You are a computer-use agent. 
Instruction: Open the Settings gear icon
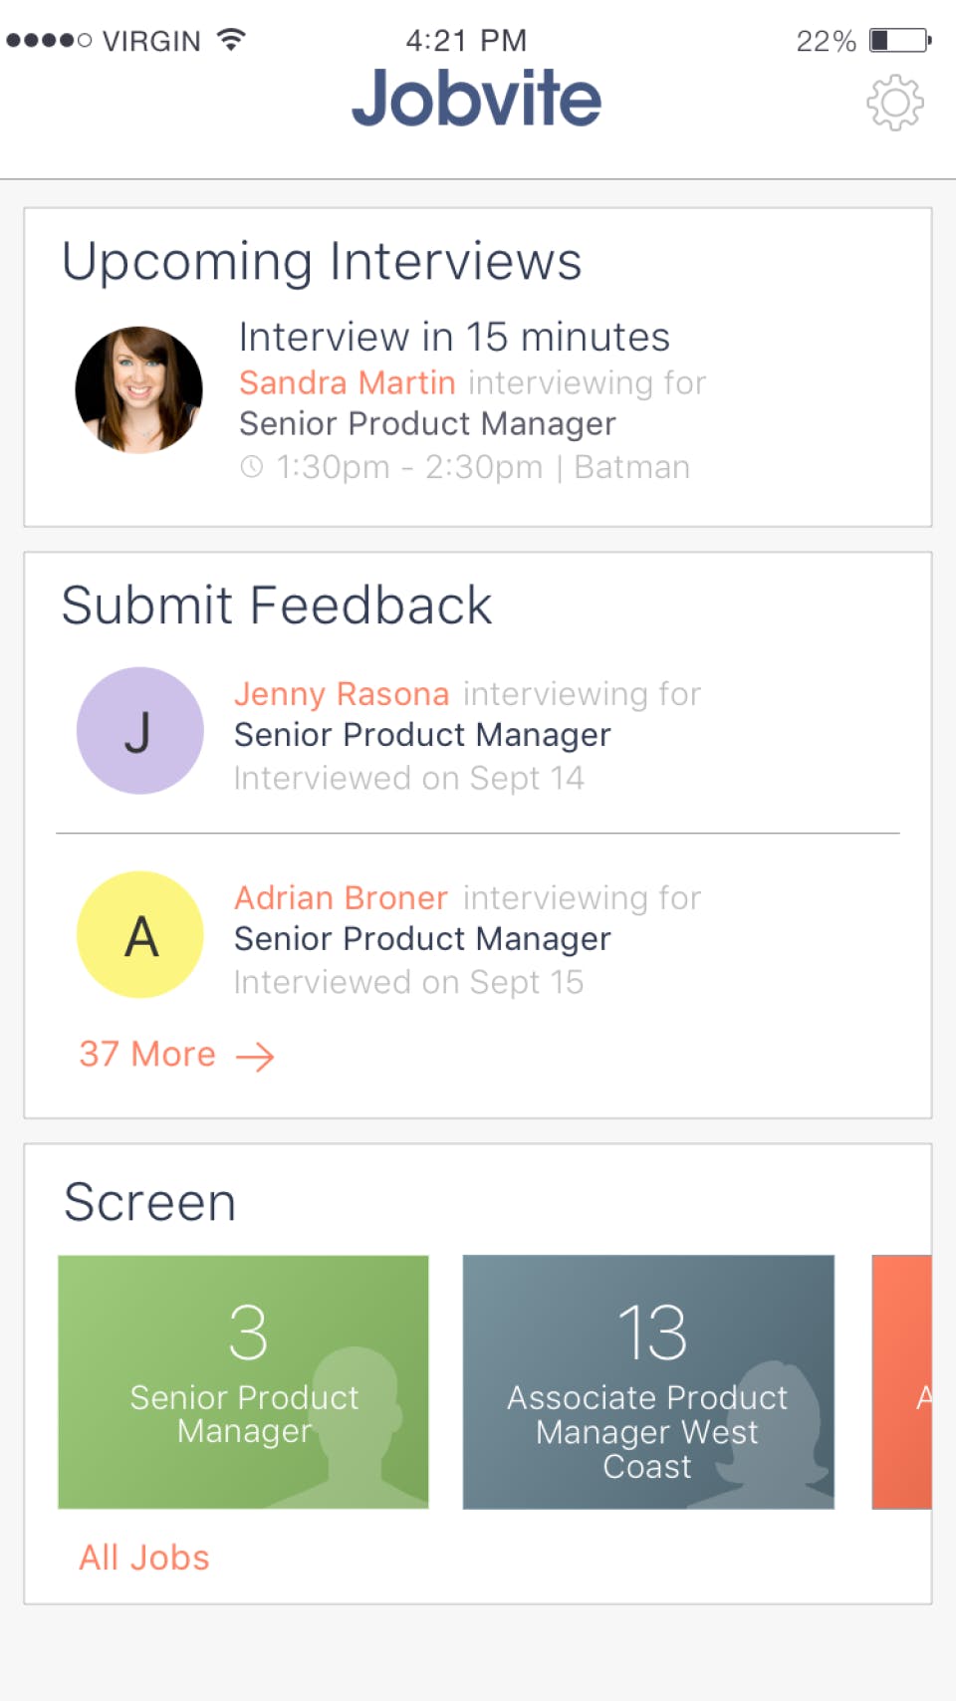click(895, 102)
